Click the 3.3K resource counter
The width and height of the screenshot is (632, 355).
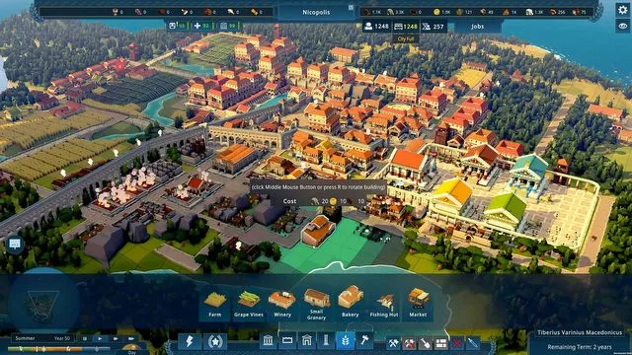click(395, 12)
